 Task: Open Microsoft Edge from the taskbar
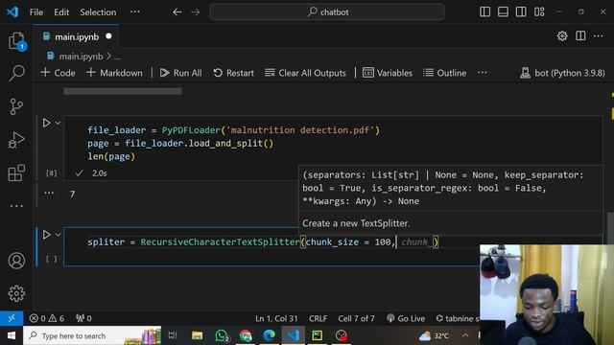(270, 335)
